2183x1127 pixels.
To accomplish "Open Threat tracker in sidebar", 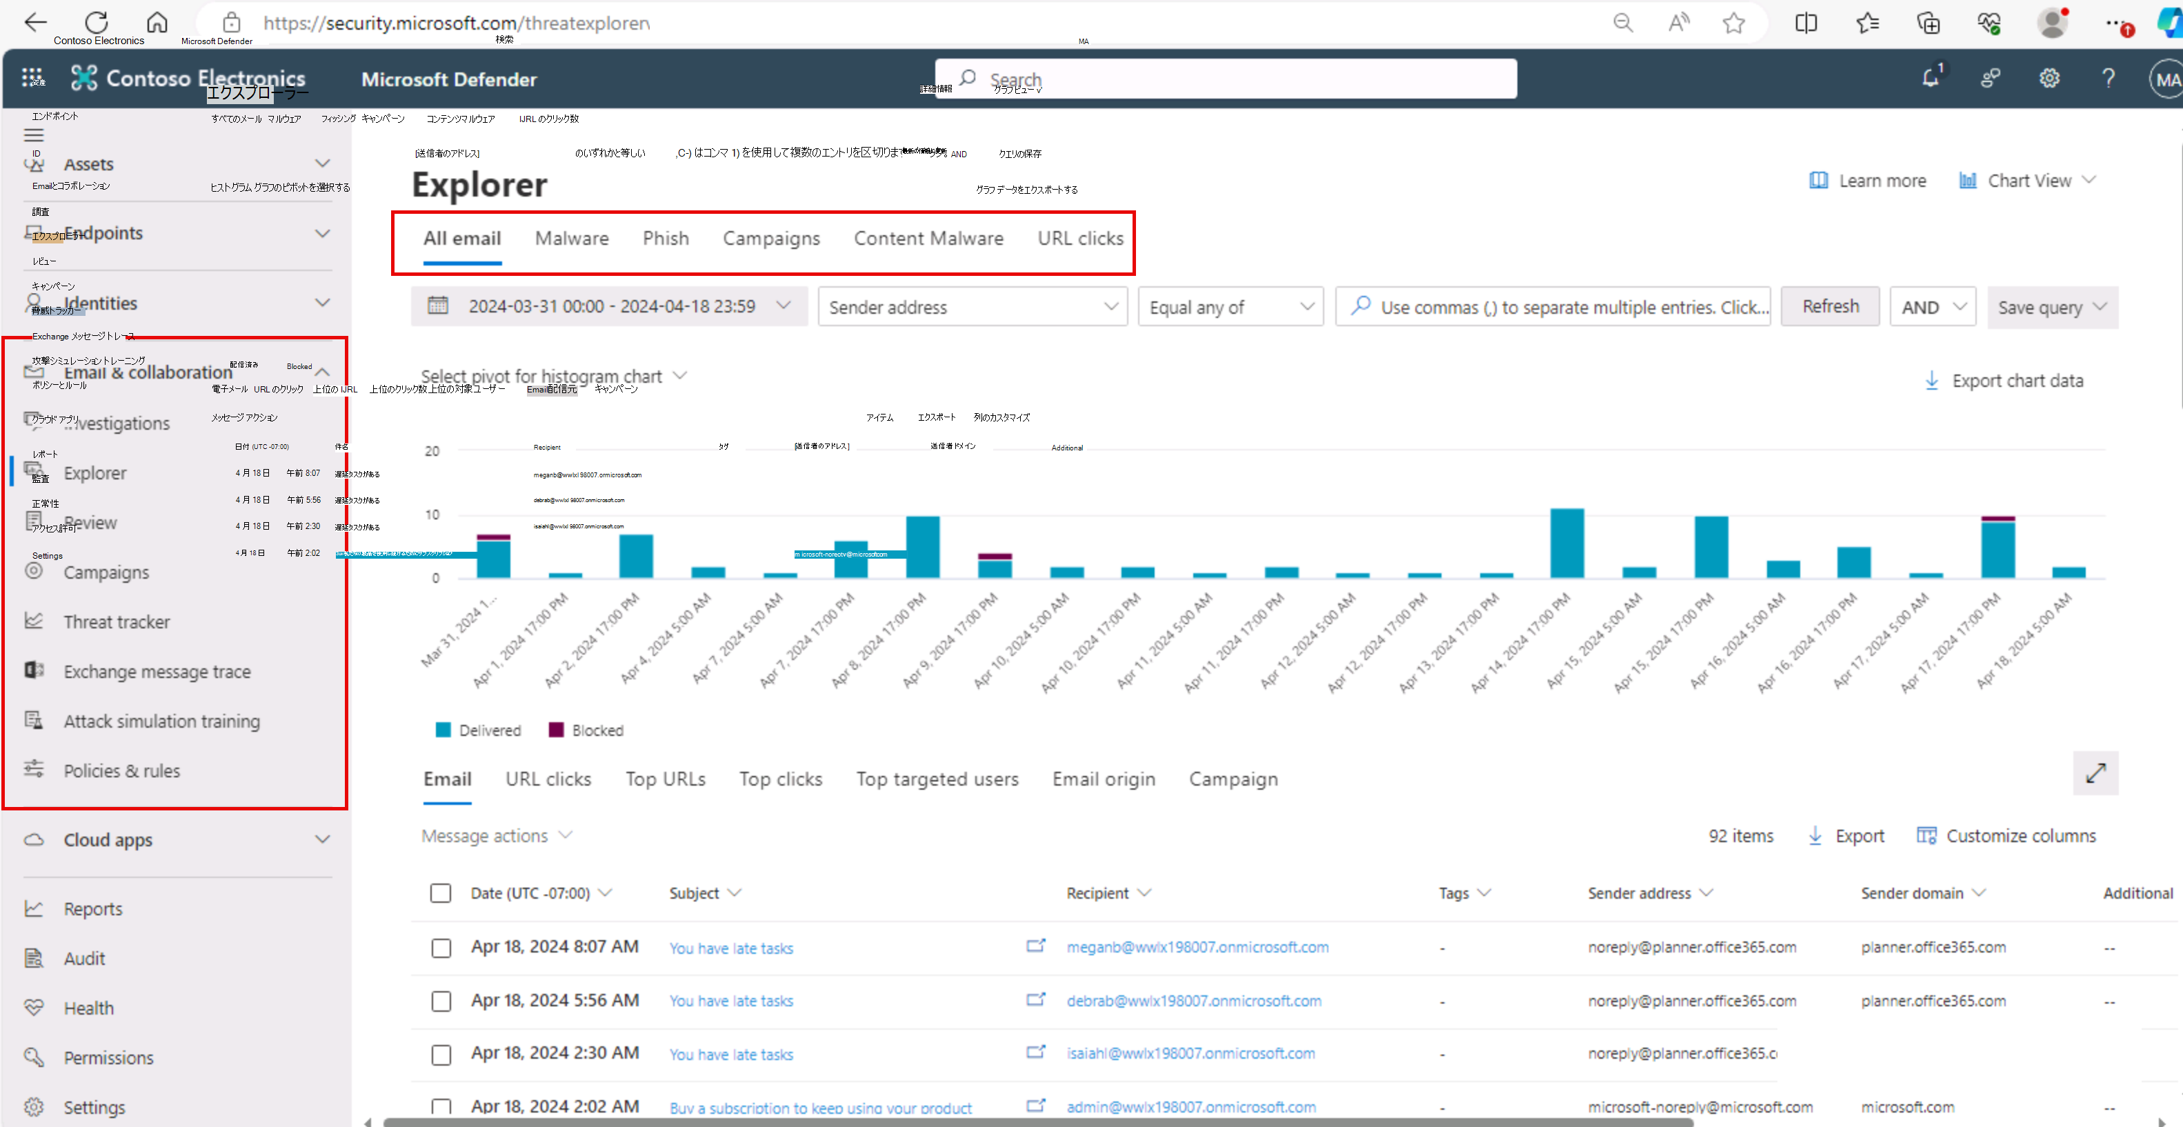I will (117, 622).
